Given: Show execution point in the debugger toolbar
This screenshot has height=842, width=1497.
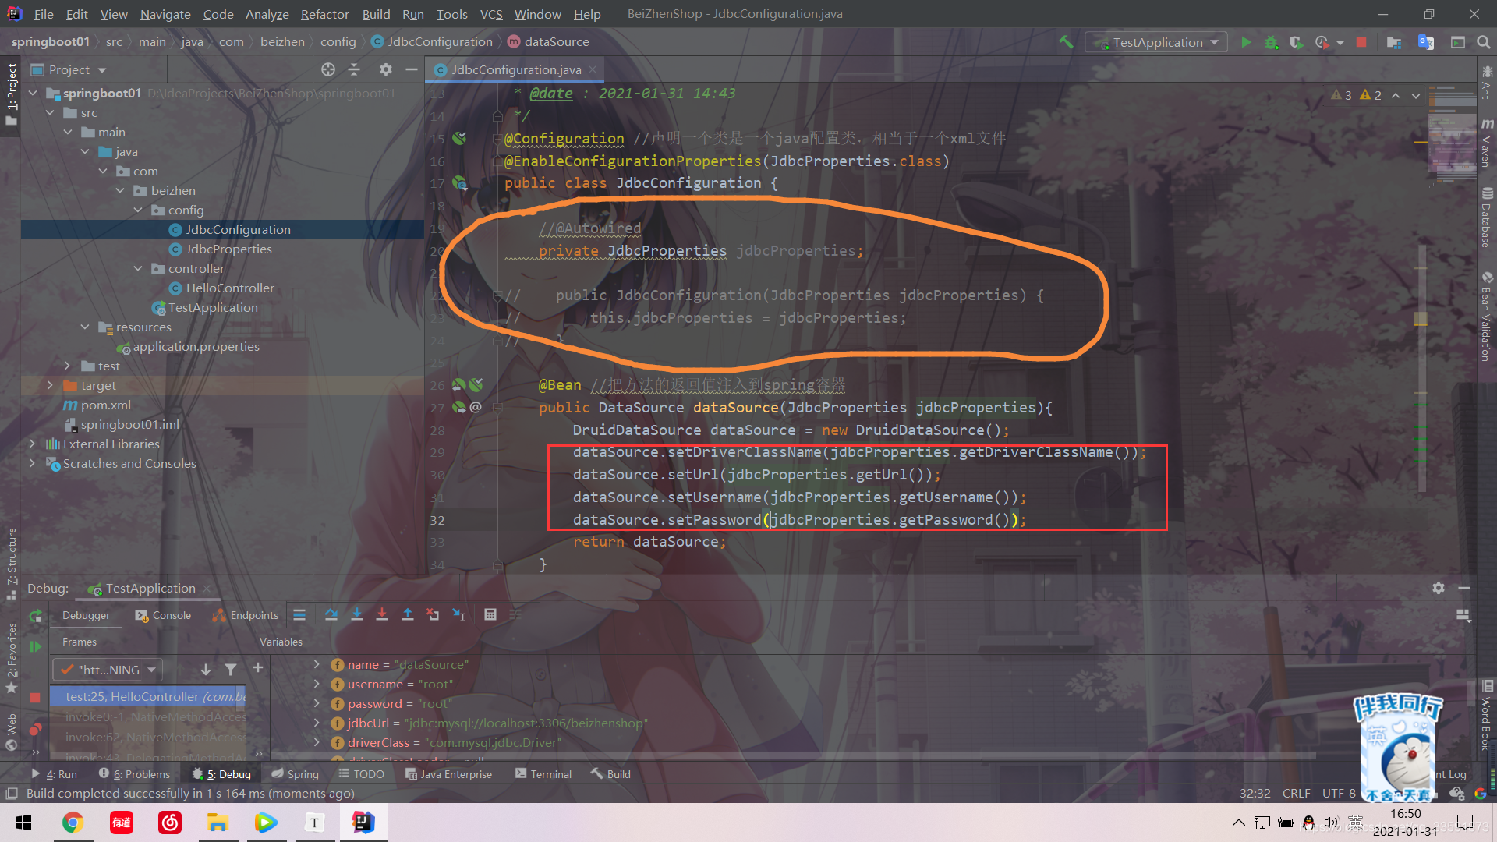Looking at the screenshot, I should [299, 615].
